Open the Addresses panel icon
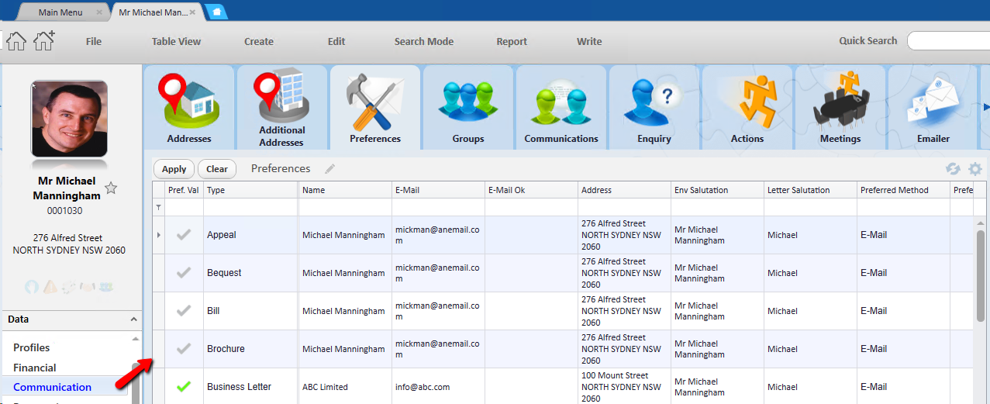Screen dimensions: 990x404 coord(189,108)
